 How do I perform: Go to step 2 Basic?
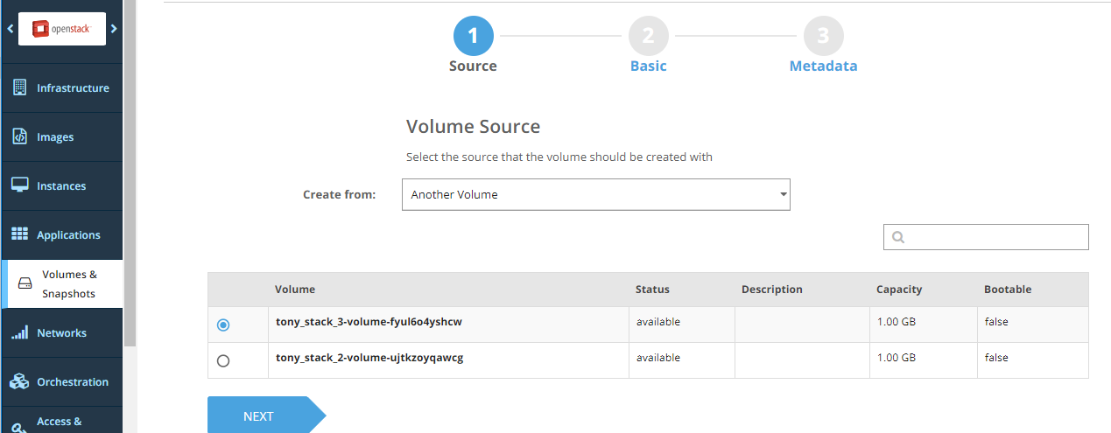tap(648, 37)
